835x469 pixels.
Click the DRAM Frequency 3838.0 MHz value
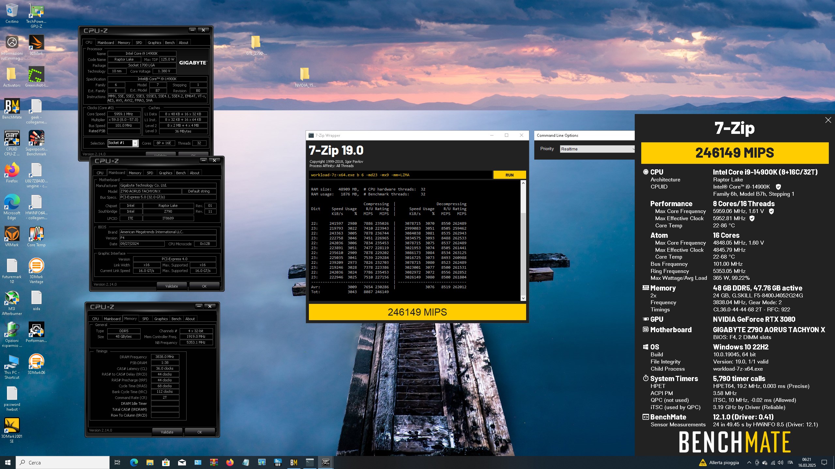165,357
